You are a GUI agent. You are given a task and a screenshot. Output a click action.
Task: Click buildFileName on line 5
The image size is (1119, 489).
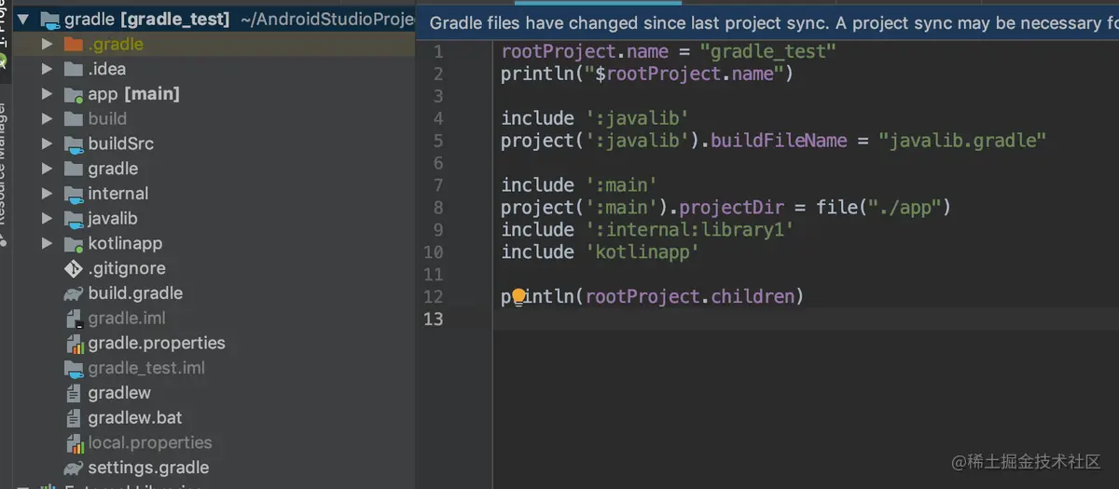780,141
